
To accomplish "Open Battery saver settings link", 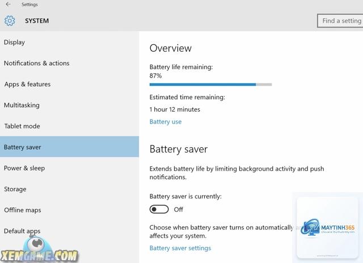I will (180, 248).
